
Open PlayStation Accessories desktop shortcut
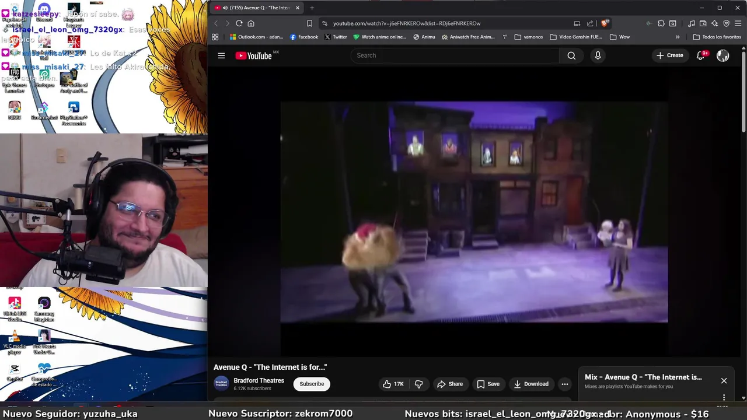point(74,113)
